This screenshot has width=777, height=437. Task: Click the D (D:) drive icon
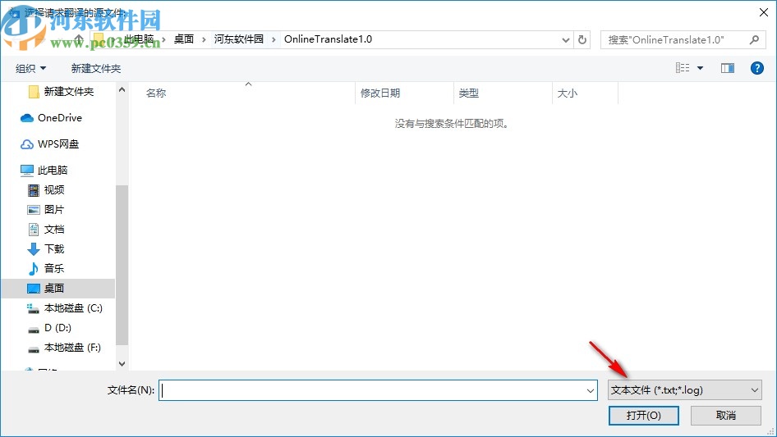pos(33,329)
